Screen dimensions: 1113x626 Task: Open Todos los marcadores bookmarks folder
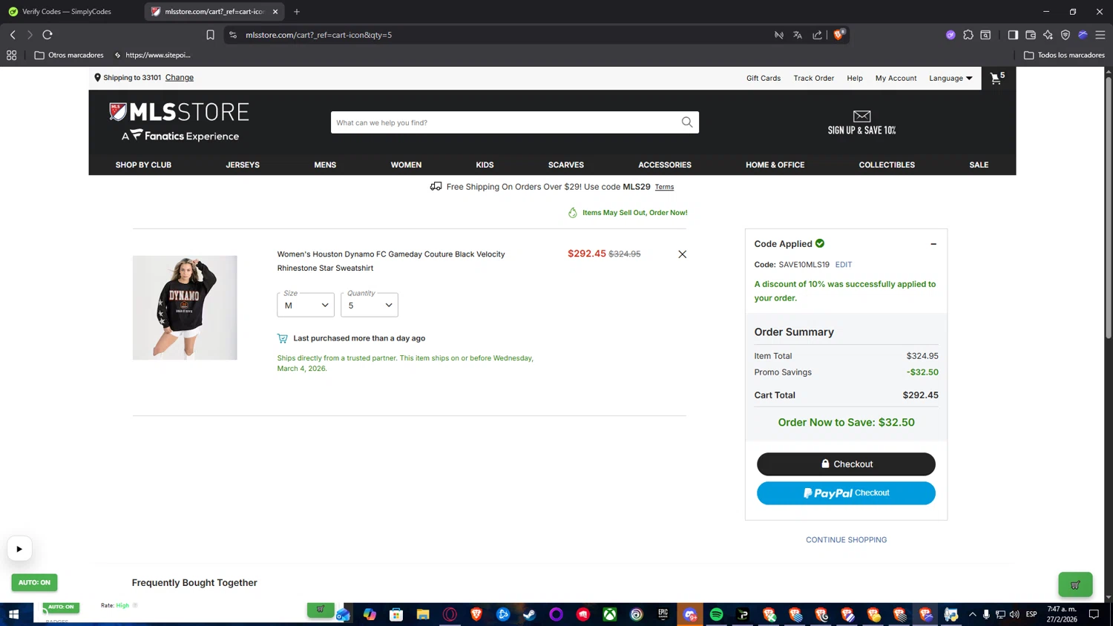coord(1064,55)
